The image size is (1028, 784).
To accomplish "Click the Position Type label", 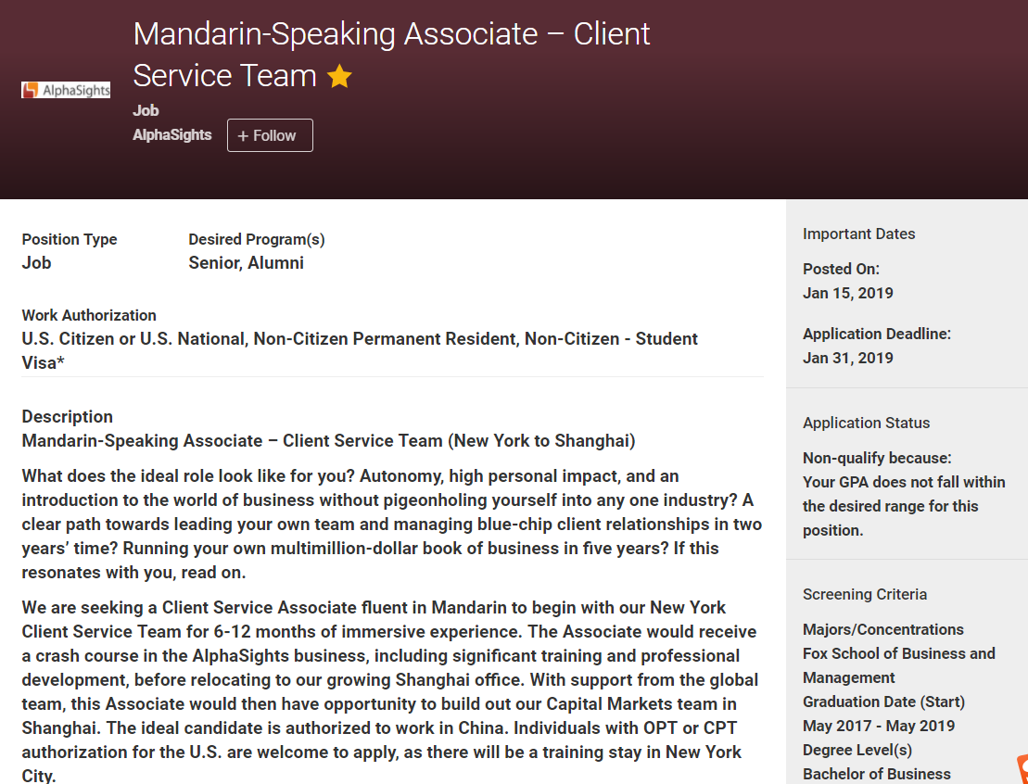I will tap(70, 239).
